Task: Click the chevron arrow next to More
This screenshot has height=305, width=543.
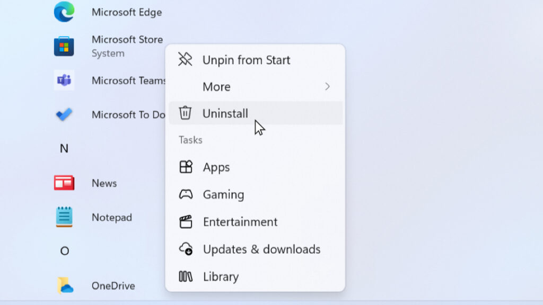Action: point(328,86)
